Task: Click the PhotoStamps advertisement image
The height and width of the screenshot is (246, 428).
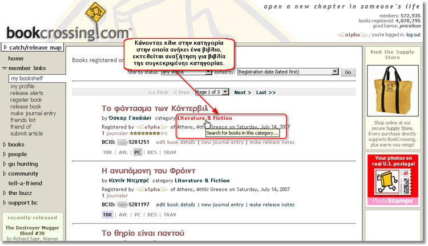Action: pyautogui.click(x=391, y=180)
